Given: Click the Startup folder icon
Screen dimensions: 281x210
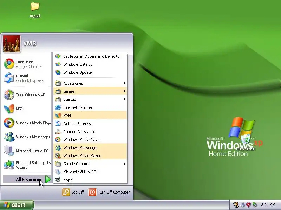Looking at the screenshot, I should tap(58, 99).
